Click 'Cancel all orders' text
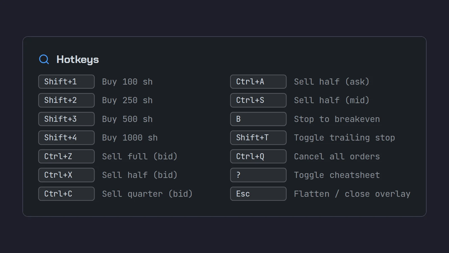Screen dimensions: 449x253 (x=337, y=157)
